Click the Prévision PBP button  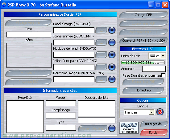point(28,73)
